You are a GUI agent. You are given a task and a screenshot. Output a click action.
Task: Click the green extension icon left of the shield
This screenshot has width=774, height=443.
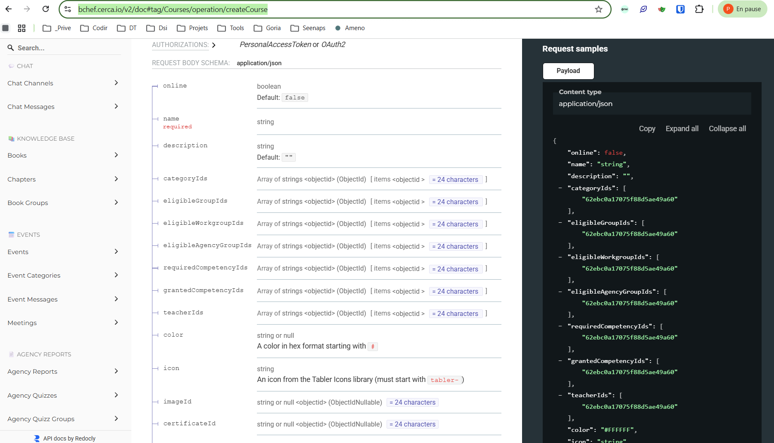pos(662,9)
